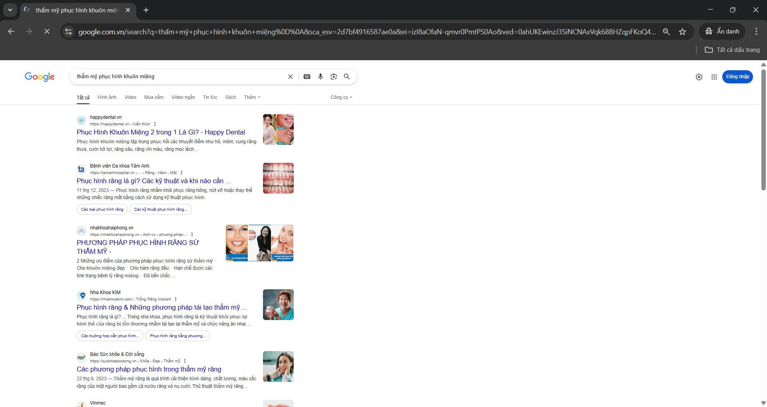Click the Tâm Anh hospital favicon
Screen dimensions: 767x407
(x=81, y=169)
